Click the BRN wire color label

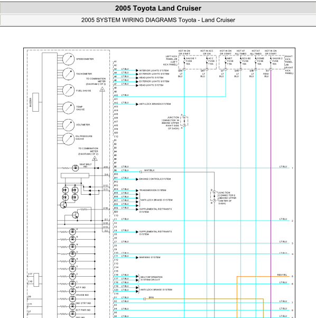click(151, 297)
